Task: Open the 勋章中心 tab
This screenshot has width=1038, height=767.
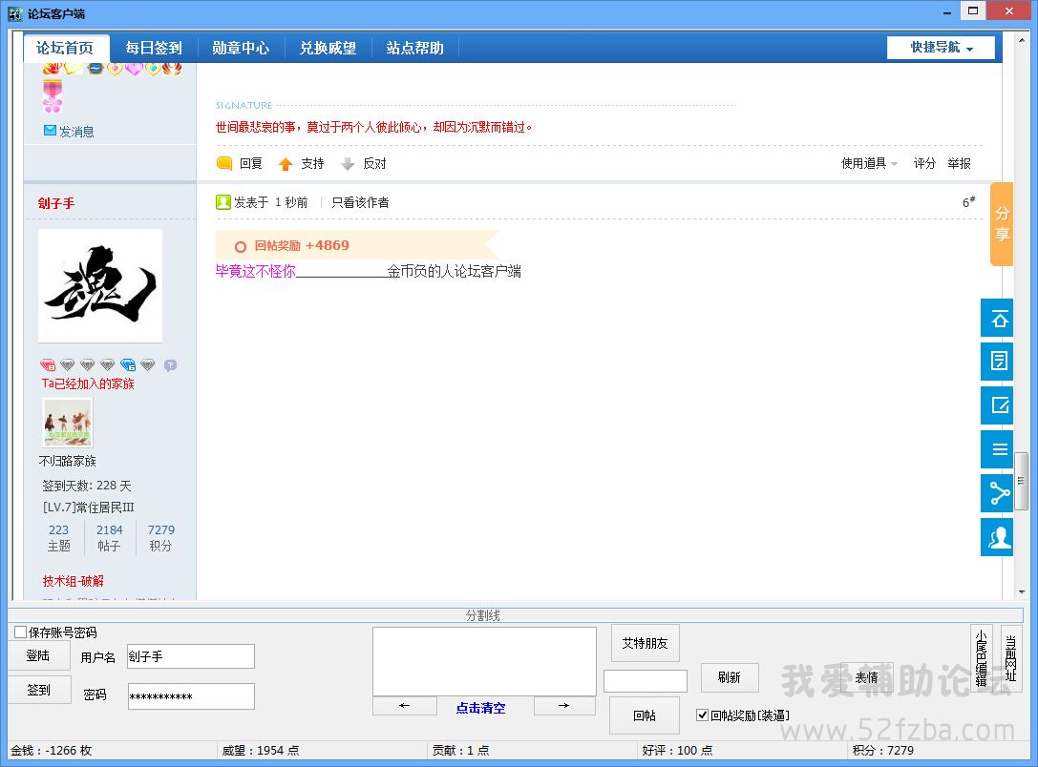Action: click(241, 48)
